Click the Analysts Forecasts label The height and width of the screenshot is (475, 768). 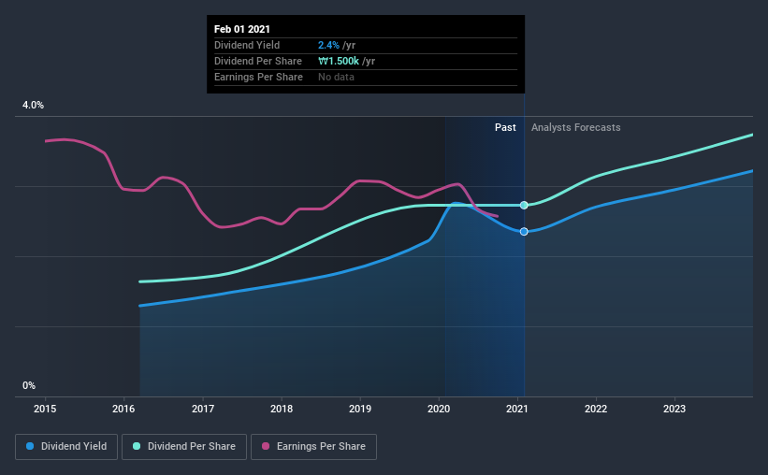pyautogui.click(x=576, y=127)
